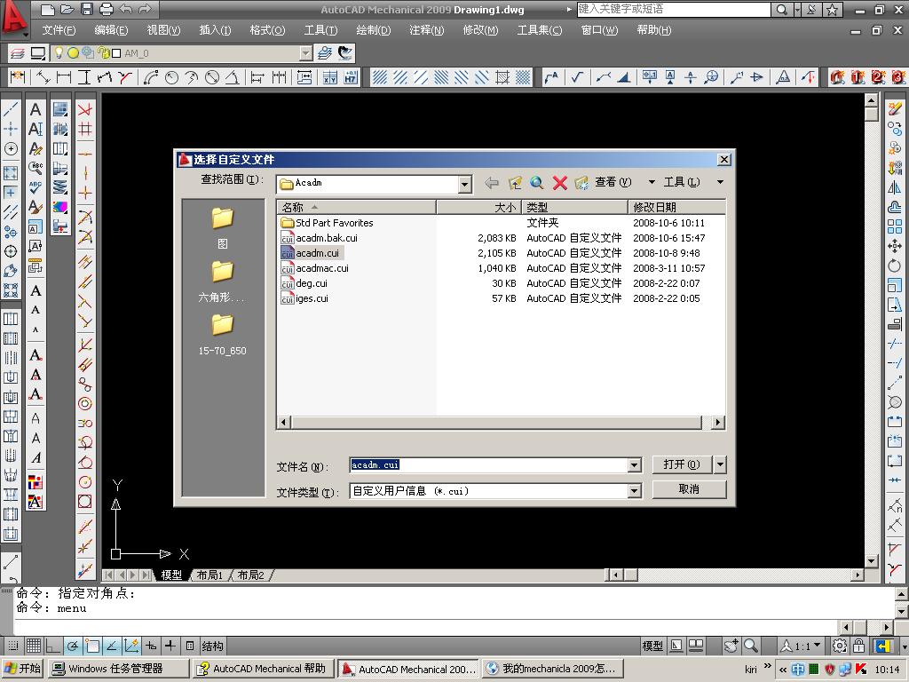Screen dimensions: 909x682
Task: Open the 视图(V) menu
Action: point(163,30)
